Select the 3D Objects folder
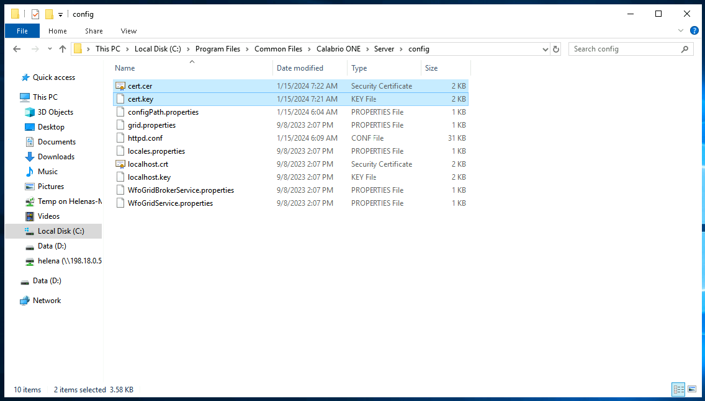 pyautogui.click(x=55, y=112)
